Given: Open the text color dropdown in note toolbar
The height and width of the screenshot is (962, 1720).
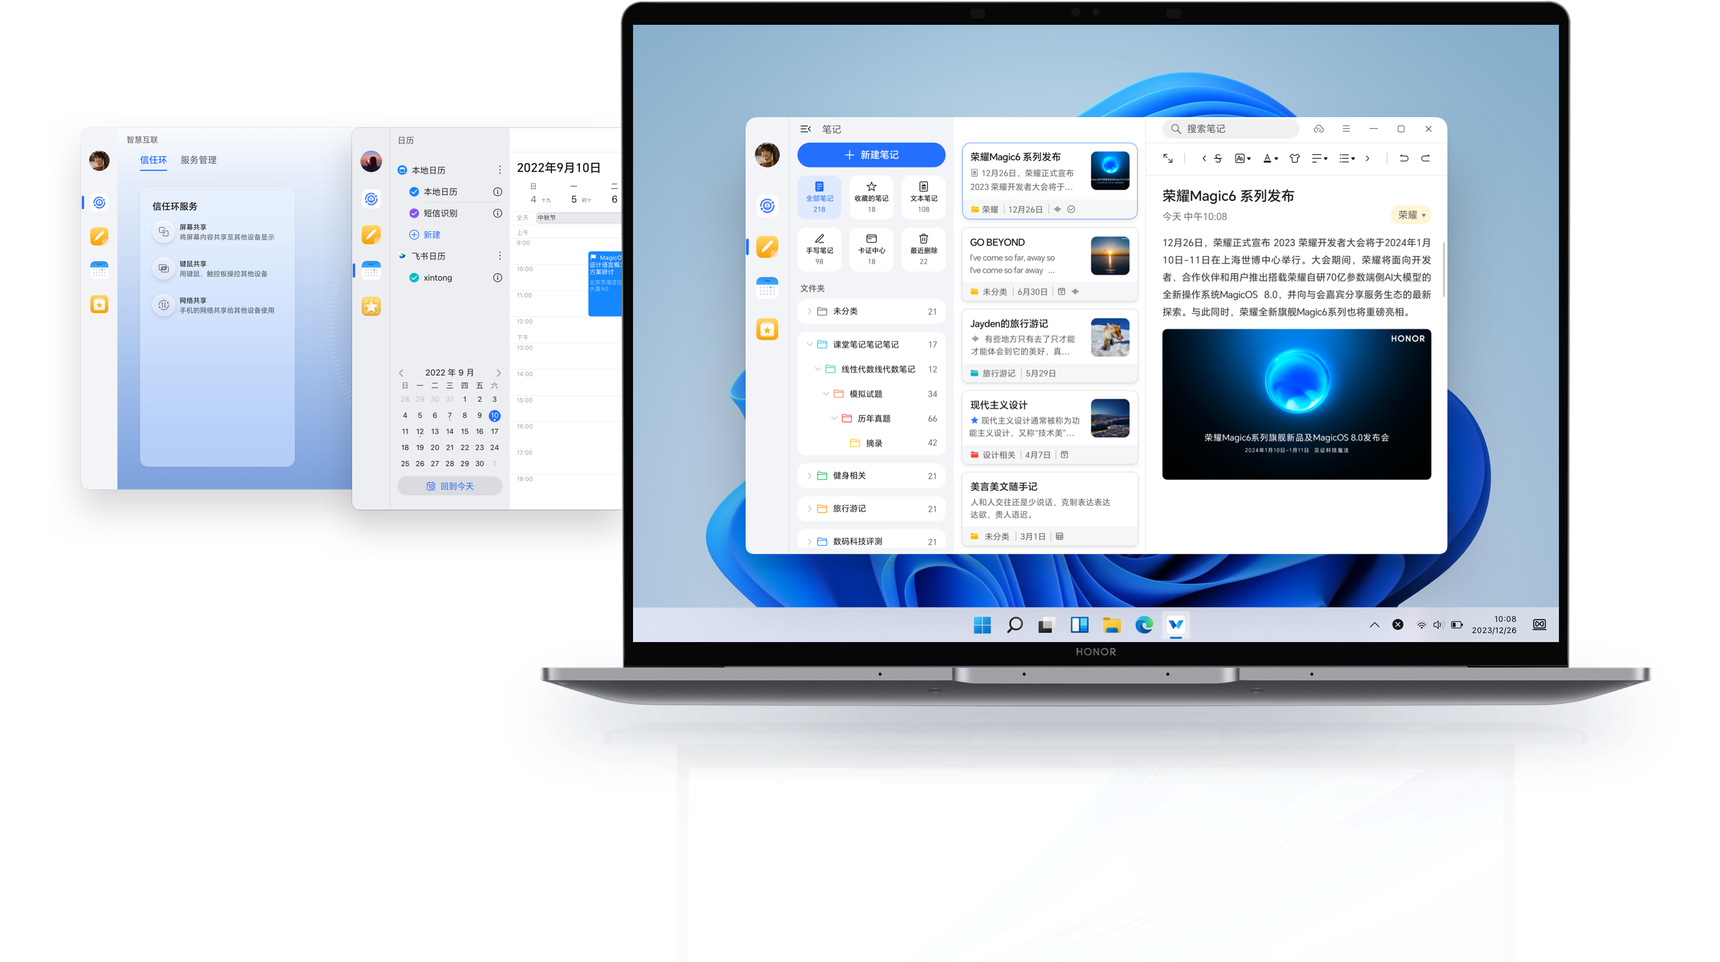Looking at the screenshot, I should pos(1270,158).
